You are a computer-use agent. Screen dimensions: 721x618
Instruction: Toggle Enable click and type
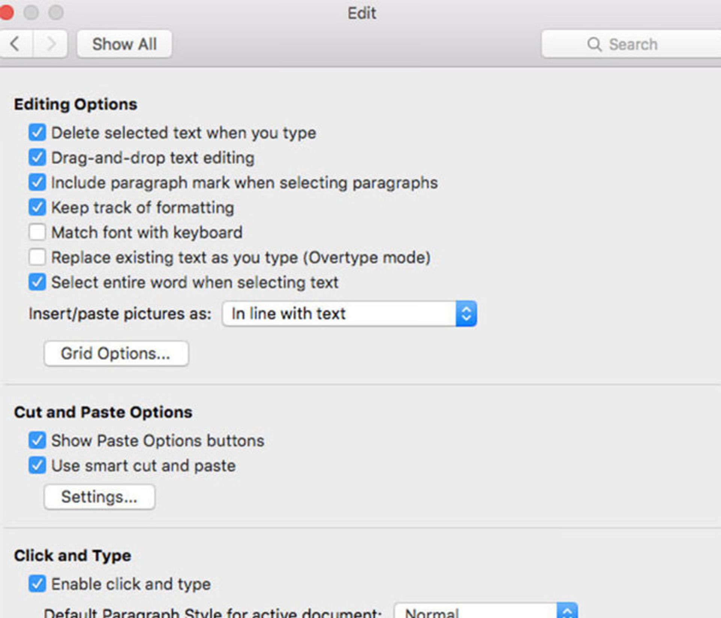37,584
